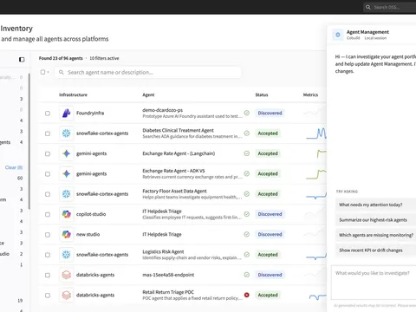
Task: Click the green check icon for Exchange Rate Agent ADK VS
Action: [x=247, y=173]
